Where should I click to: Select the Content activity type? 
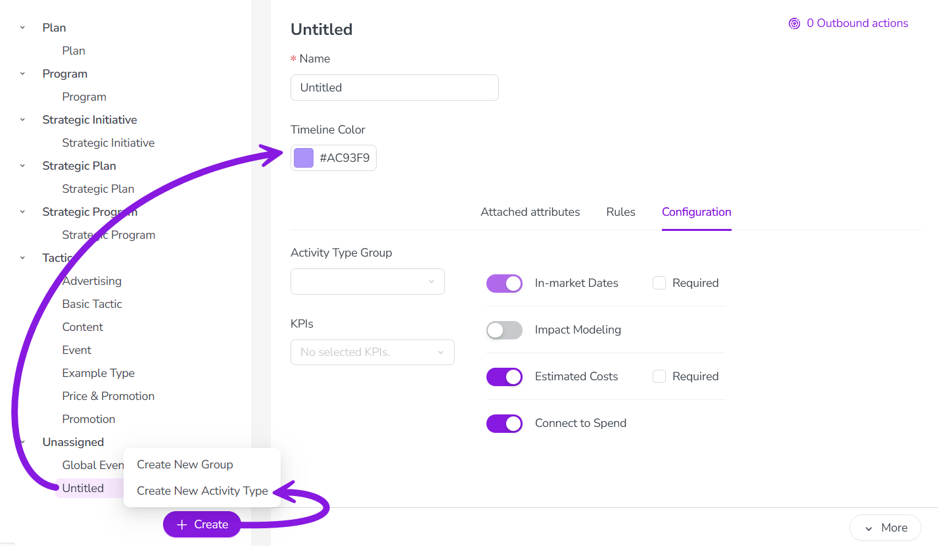pyautogui.click(x=82, y=327)
